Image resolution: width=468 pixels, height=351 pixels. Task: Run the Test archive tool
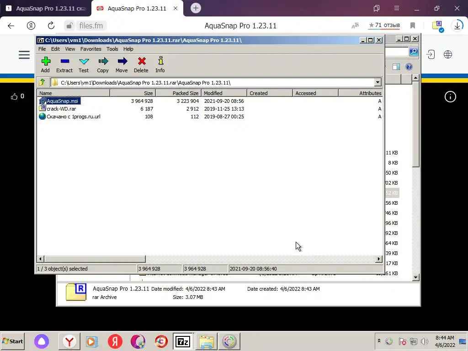(84, 64)
